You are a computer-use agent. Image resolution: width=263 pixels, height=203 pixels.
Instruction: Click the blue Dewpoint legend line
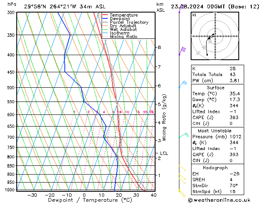105,18
